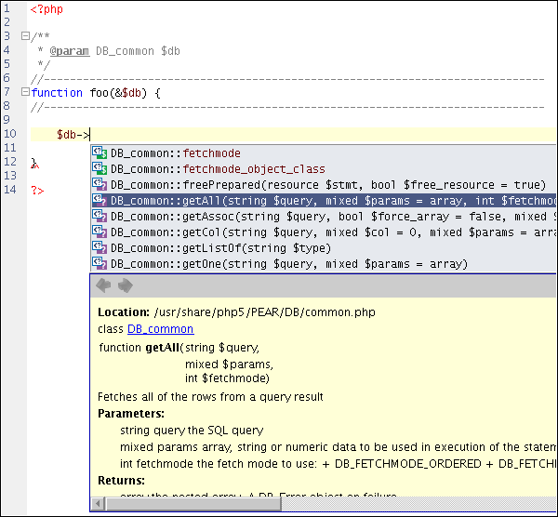Screen dimensions: 558x517
Task: Collapse the function foo fold marker
Action: coord(25,92)
